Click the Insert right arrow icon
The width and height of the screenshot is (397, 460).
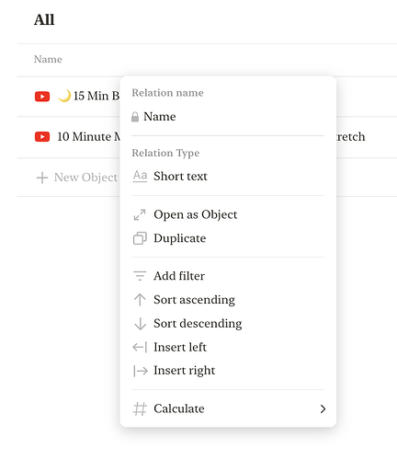(x=141, y=371)
